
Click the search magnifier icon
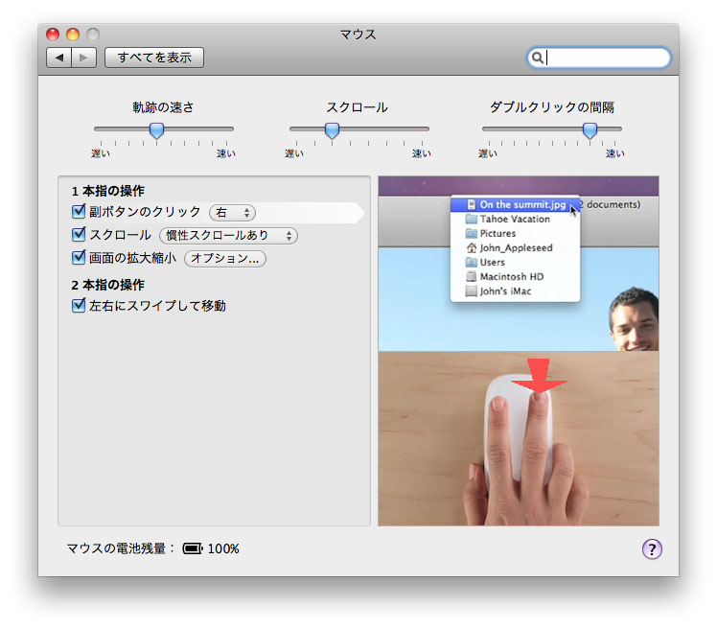(538, 58)
